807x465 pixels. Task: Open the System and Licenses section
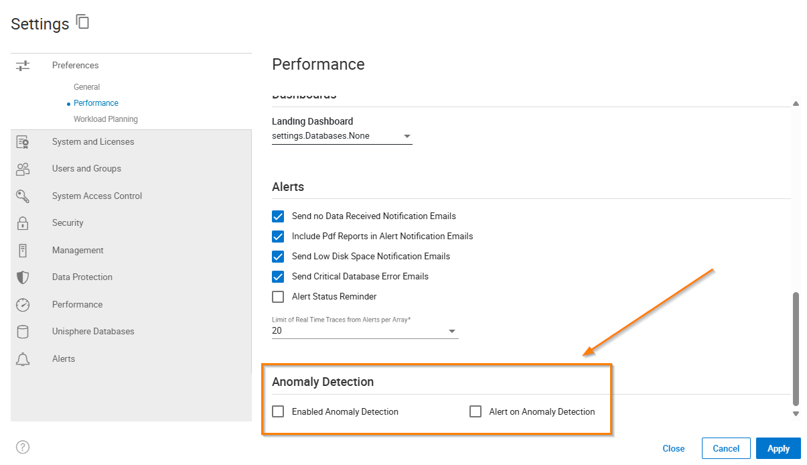[92, 141]
